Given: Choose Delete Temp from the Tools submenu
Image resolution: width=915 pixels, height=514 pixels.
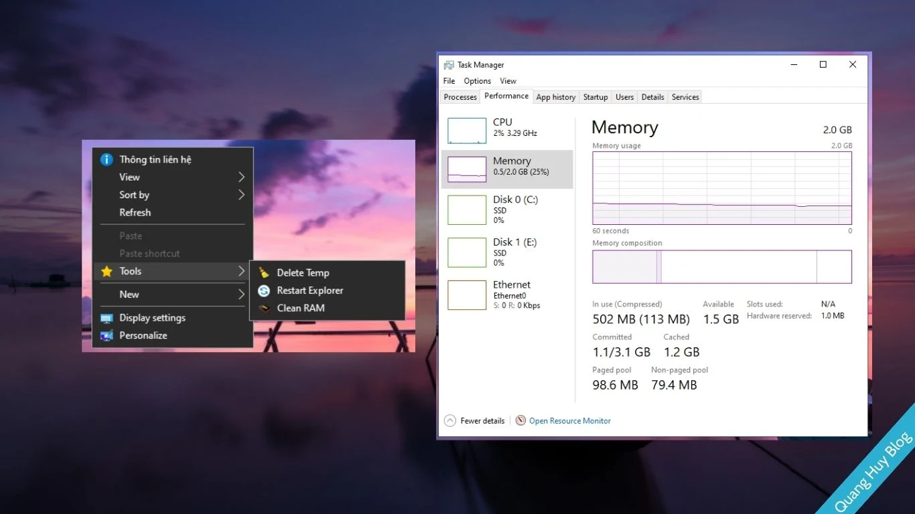Looking at the screenshot, I should (328, 272).
